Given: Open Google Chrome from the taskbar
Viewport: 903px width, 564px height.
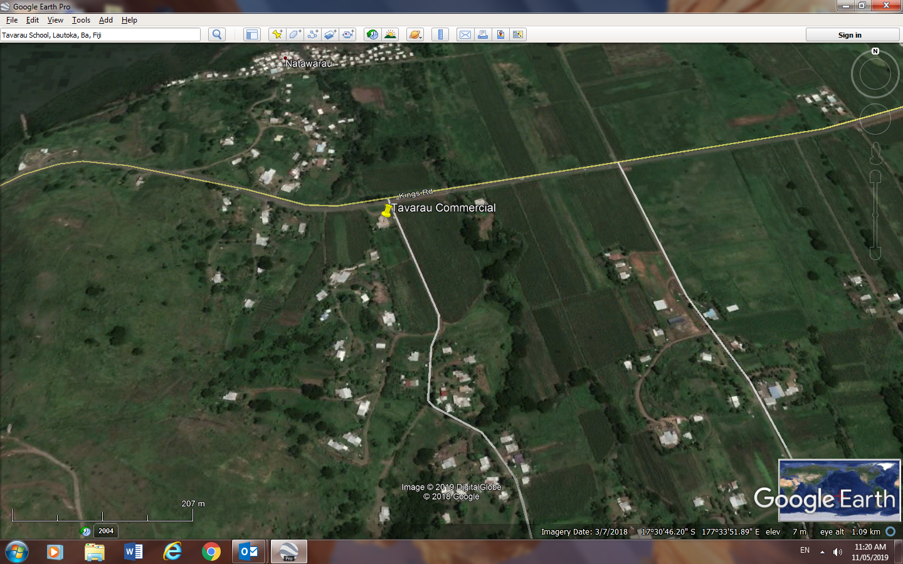Looking at the screenshot, I should coord(211,552).
